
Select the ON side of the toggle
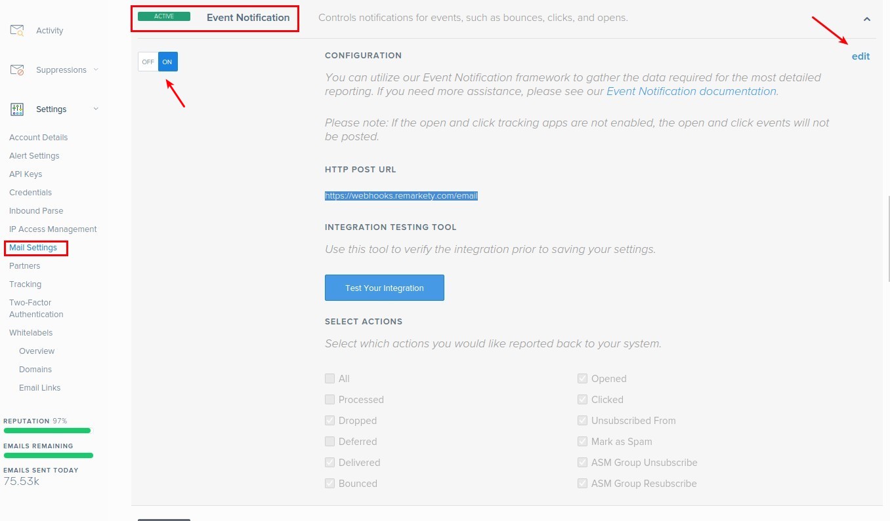pyautogui.click(x=168, y=62)
